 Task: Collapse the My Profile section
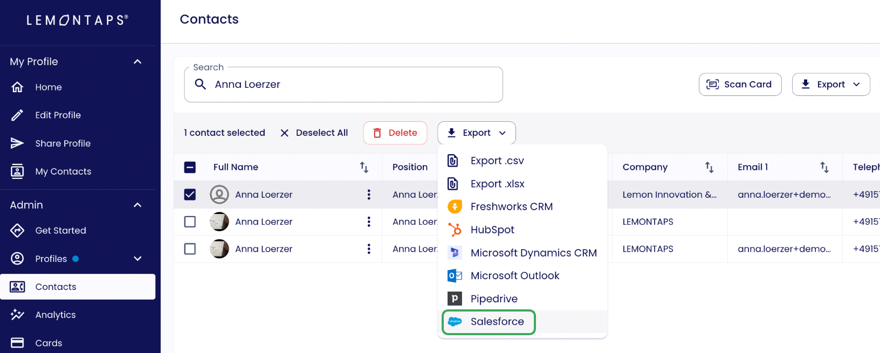tap(137, 61)
